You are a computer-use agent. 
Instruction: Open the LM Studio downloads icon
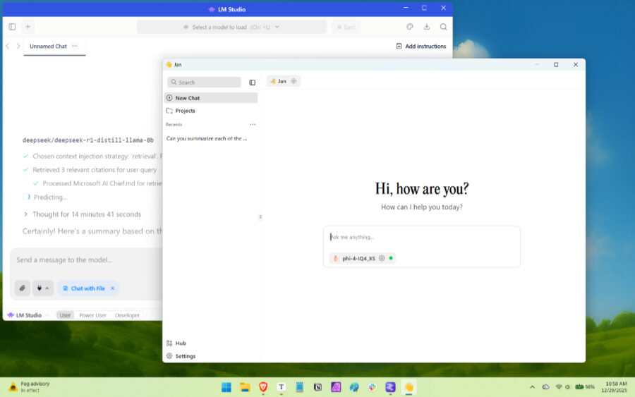(x=426, y=27)
